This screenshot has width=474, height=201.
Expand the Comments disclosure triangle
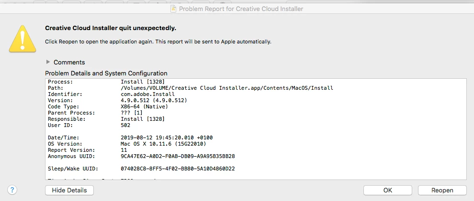coord(48,62)
